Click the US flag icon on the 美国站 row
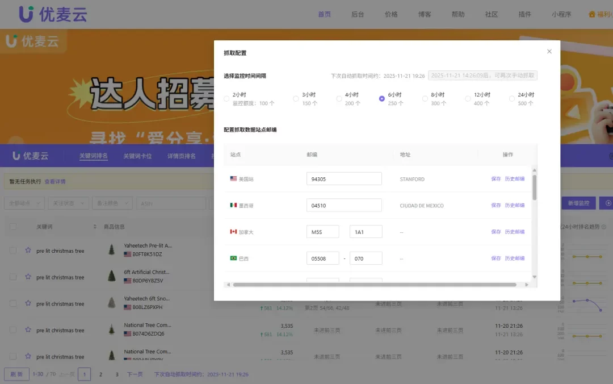 click(x=233, y=178)
